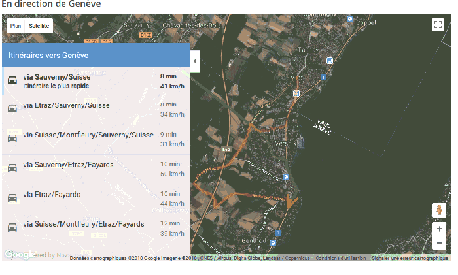Image resolution: width=458 pixels, height=275 pixels.
Task: Select route via Etraz/Sauverny/Suisse
Action: click(96, 110)
